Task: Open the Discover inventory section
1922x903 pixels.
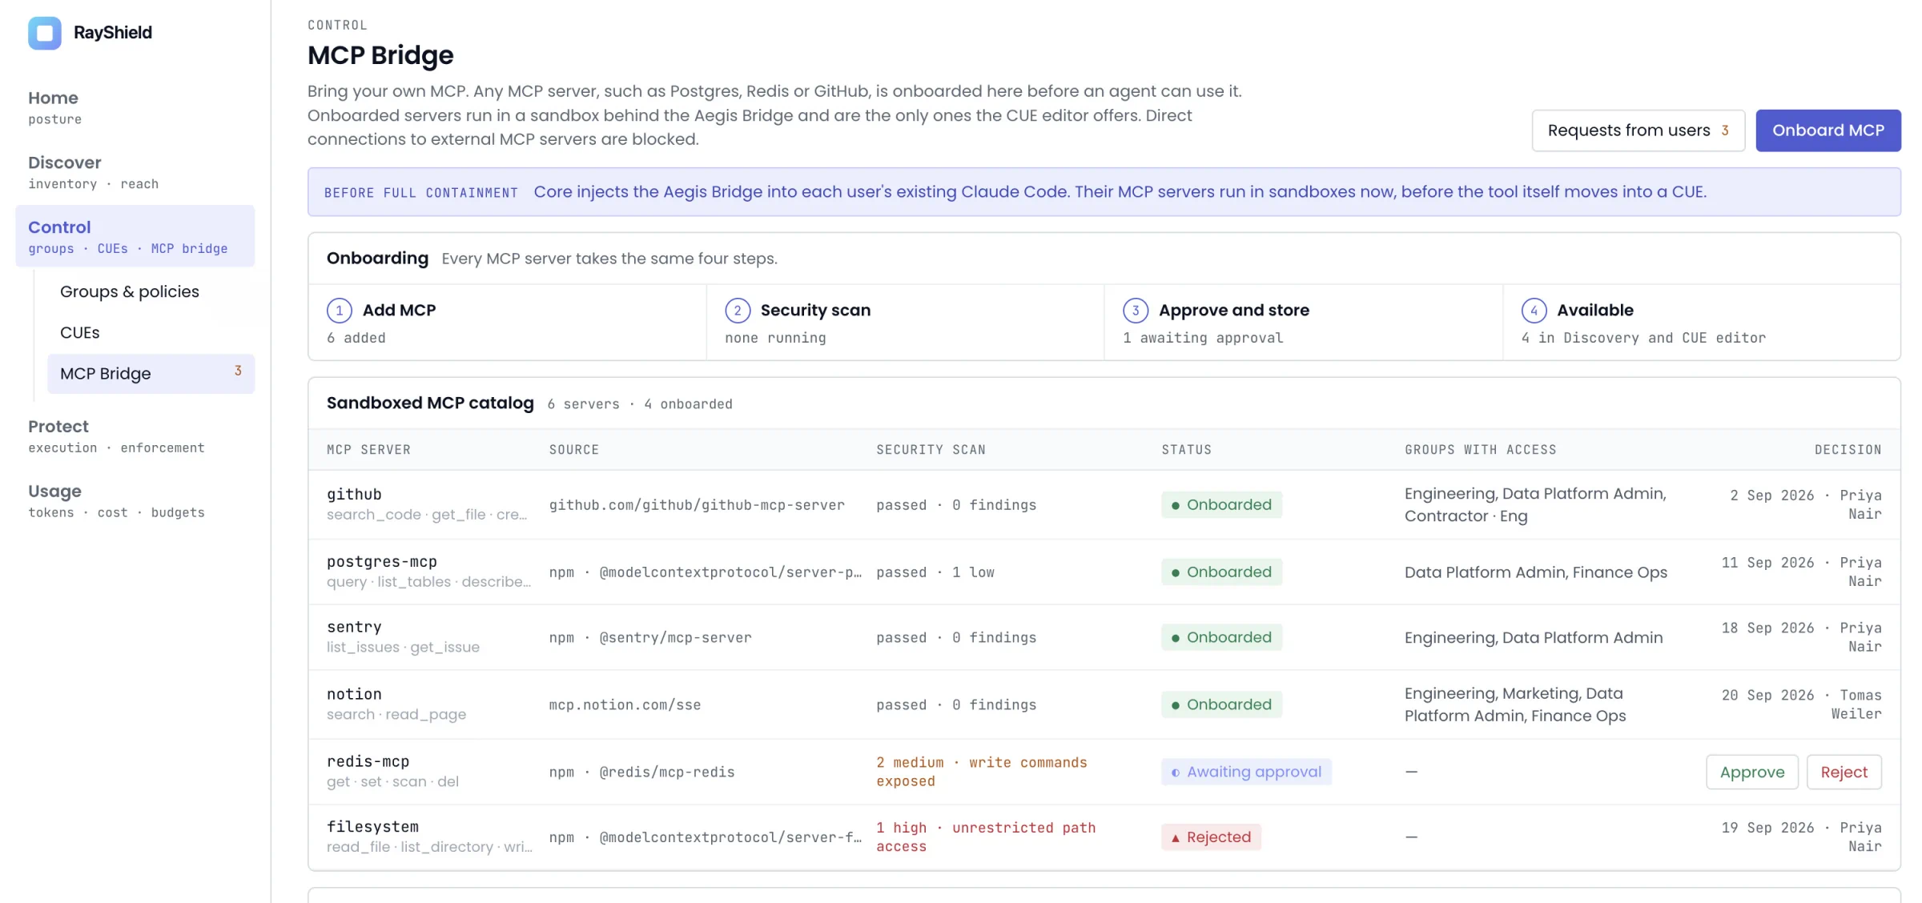Action: point(93,172)
